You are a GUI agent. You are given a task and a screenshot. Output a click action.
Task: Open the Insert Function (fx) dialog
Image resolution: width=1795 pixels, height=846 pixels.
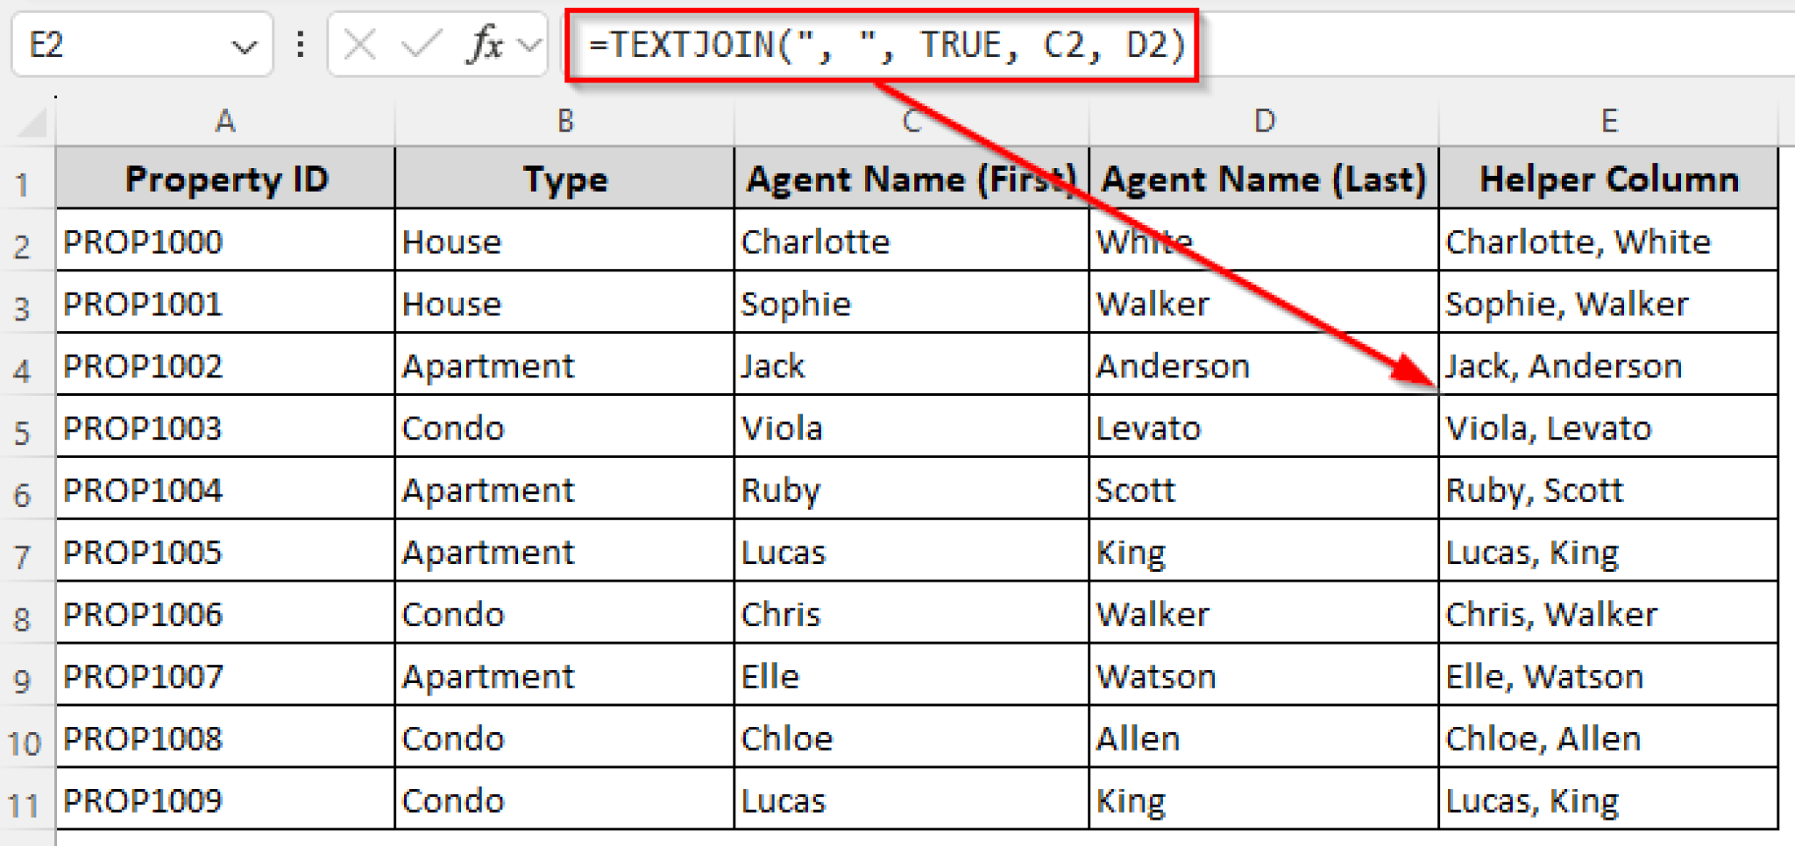483,44
